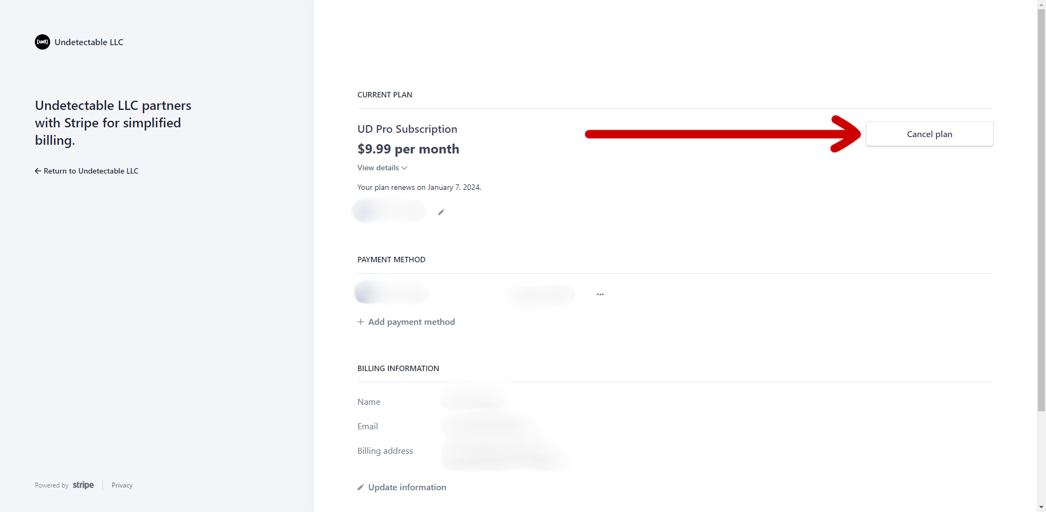Click the Cancel plan button
Image resolution: width=1046 pixels, height=512 pixels.
click(929, 134)
